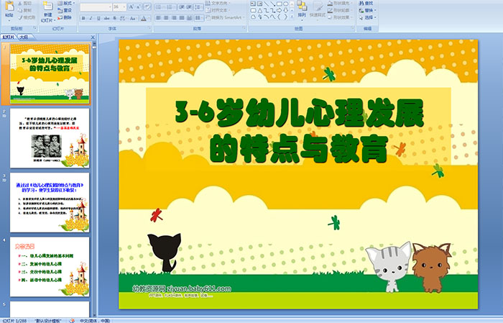Viewport: 503px width, 323px height.
Task: Toggle Center text alignment
Action: pyautogui.click(x=166, y=18)
